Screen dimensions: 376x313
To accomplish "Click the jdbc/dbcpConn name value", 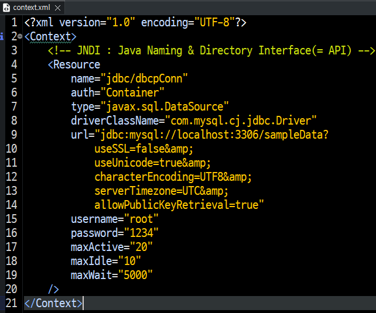I will [144, 78].
